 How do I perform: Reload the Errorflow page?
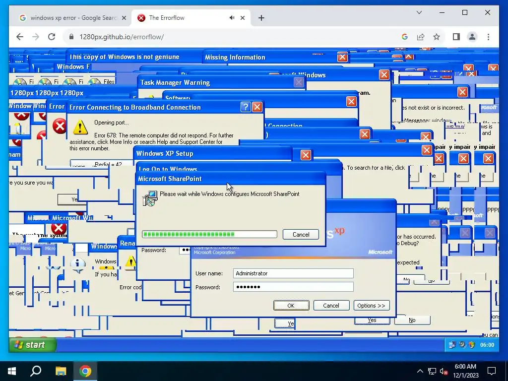(52, 37)
